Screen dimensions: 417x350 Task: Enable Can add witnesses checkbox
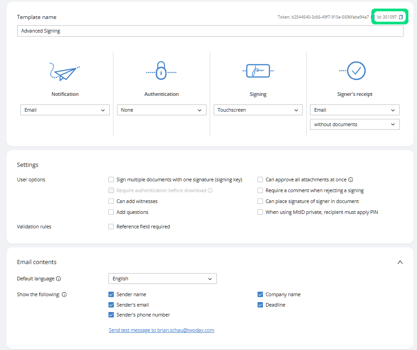[111, 201]
